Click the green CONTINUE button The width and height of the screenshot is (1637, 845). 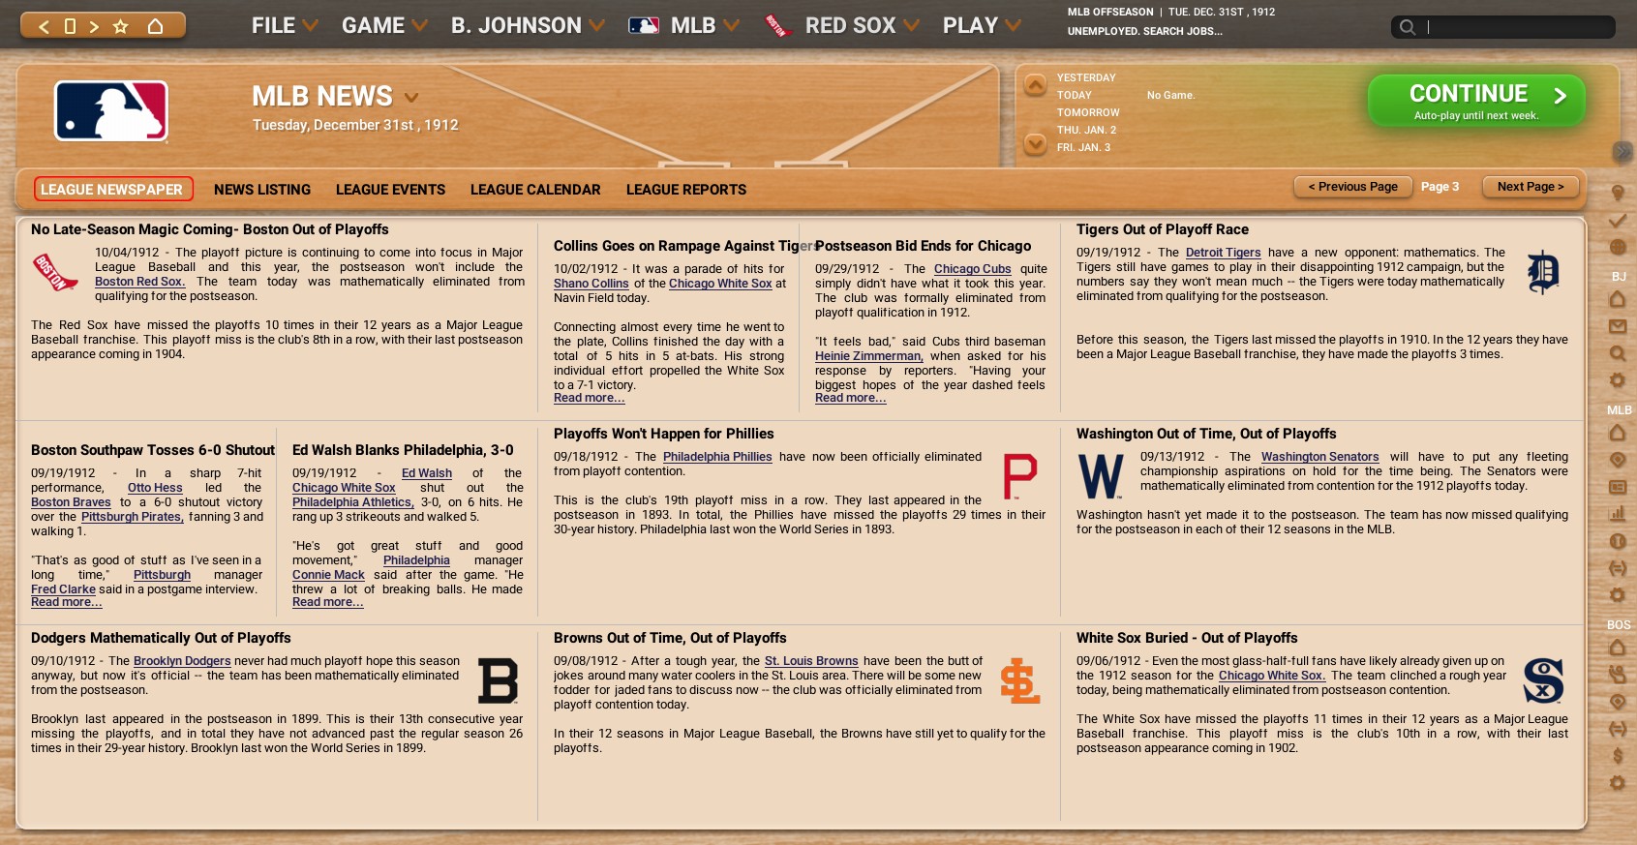click(1476, 101)
